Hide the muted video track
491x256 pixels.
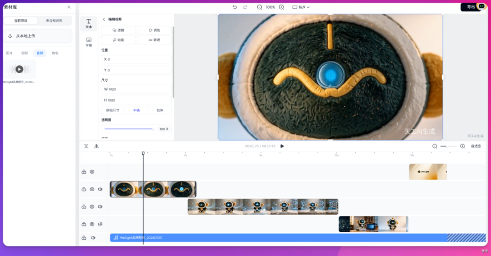92,224
